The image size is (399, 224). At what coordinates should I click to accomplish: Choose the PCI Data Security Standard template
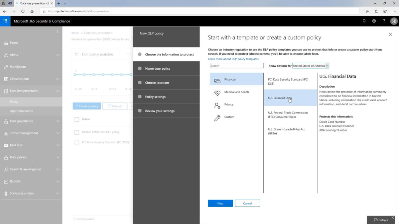pyautogui.click(x=290, y=81)
